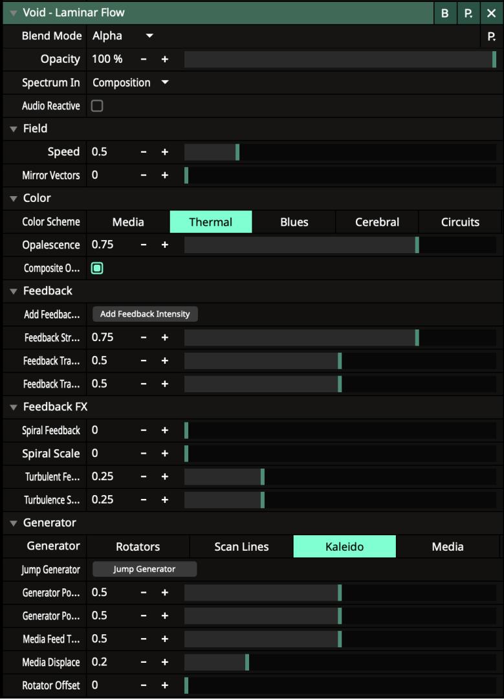
Task: Click the Spiral Scale slider track
Action: [340, 453]
